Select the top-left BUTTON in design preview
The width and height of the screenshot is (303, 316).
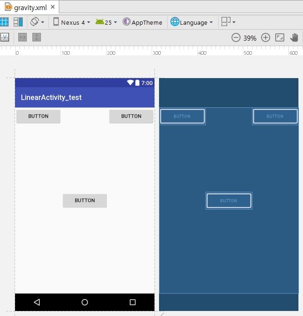(38, 116)
